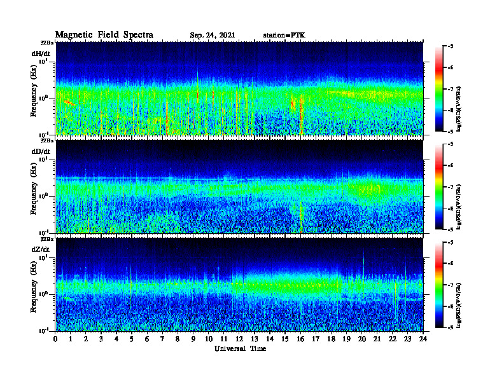Click the dD/dt panel label

[41, 151]
